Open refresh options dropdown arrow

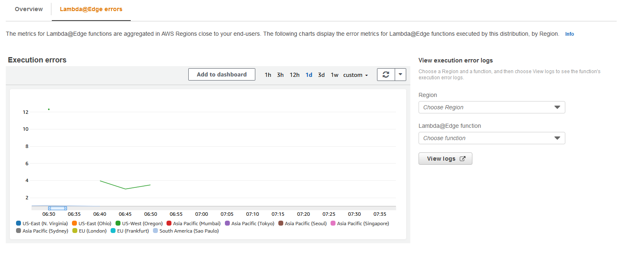pos(400,74)
